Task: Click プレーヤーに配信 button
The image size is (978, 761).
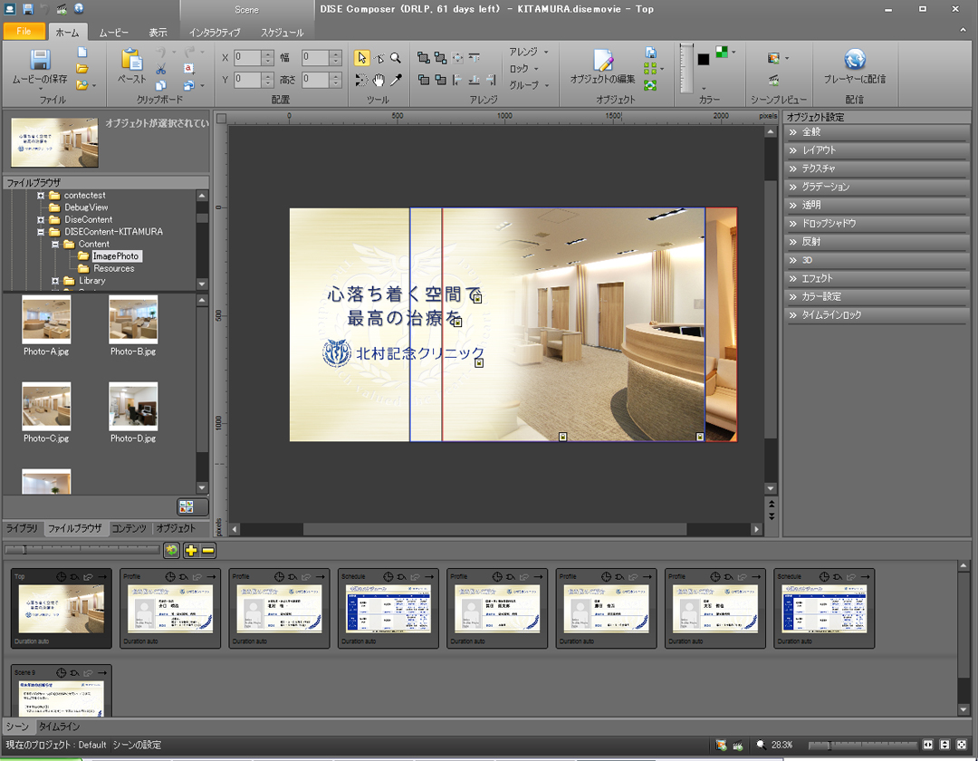Action: click(x=854, y=62)
